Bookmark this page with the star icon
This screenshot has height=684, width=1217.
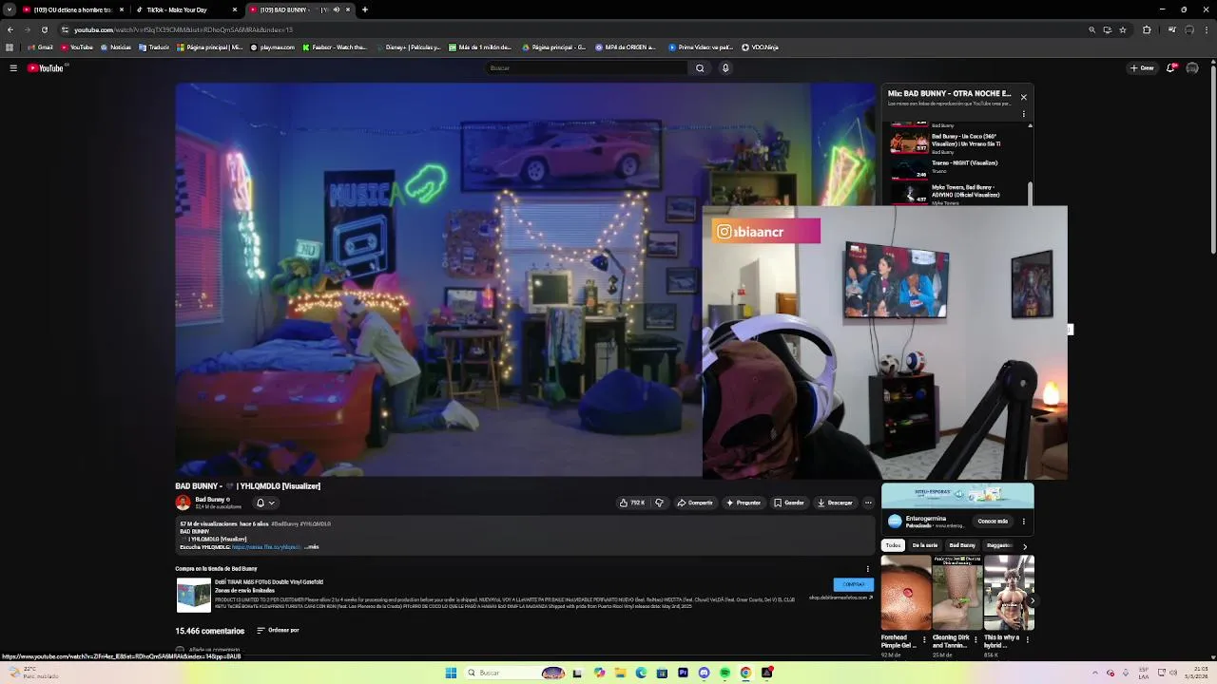1123,29
